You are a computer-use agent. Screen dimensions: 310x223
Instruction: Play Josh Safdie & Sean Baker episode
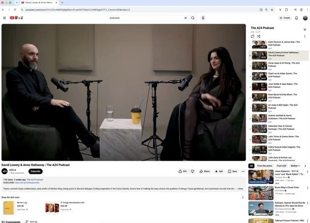(x=279, y=87)
